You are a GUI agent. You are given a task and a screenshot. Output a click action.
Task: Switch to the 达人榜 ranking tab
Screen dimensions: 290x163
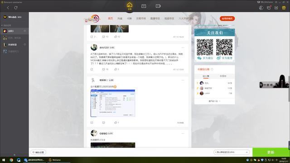206,76
